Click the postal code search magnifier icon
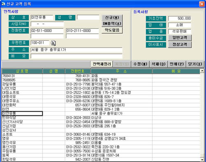Image resolution: width=206 pixels, height=162 pixels. click(x=53, y=43)
